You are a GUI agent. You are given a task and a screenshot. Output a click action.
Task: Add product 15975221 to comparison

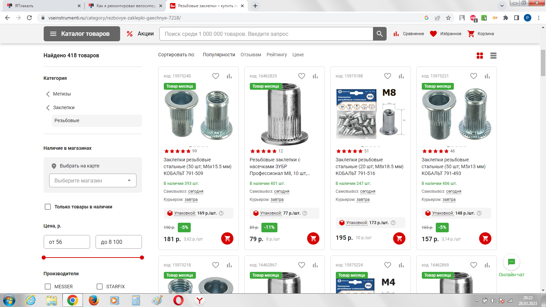pyautogui.click(x=487, y=76)
